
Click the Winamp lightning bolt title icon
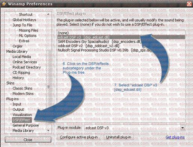click(x=4, y=4)
